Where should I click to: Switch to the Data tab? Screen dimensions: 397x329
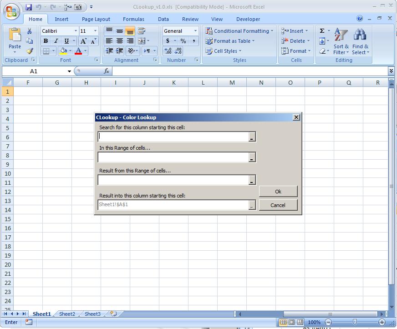(163, 19)
